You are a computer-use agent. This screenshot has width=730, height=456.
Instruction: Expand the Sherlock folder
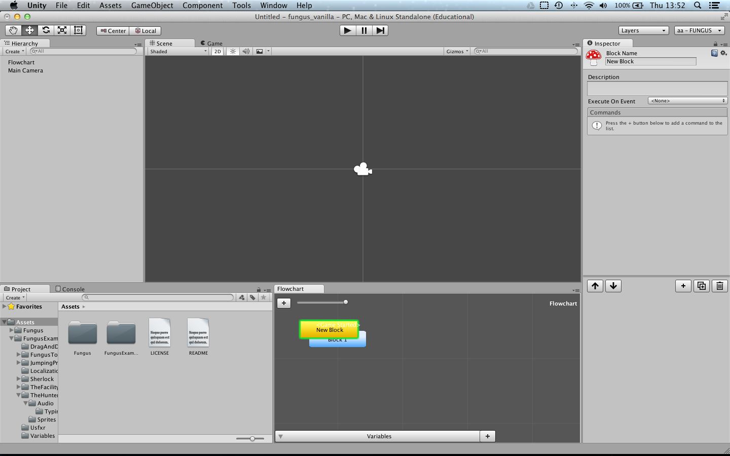point(18,379)
